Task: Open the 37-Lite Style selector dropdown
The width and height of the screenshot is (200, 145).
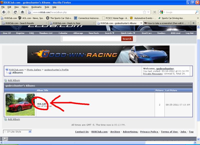Action: click(18, 131)
